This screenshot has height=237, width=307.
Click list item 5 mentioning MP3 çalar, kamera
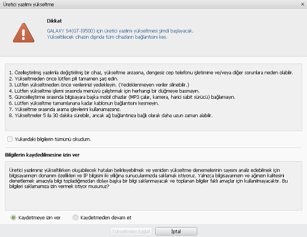pyautogui.click(x=122, y=97)
